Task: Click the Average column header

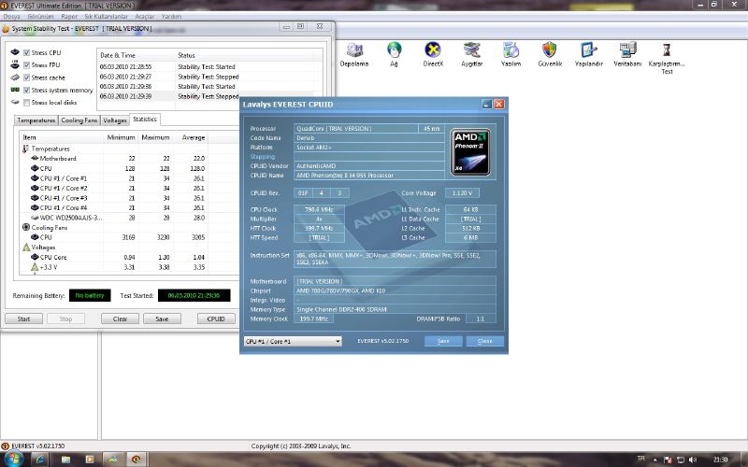Action: tap(191, 137)
